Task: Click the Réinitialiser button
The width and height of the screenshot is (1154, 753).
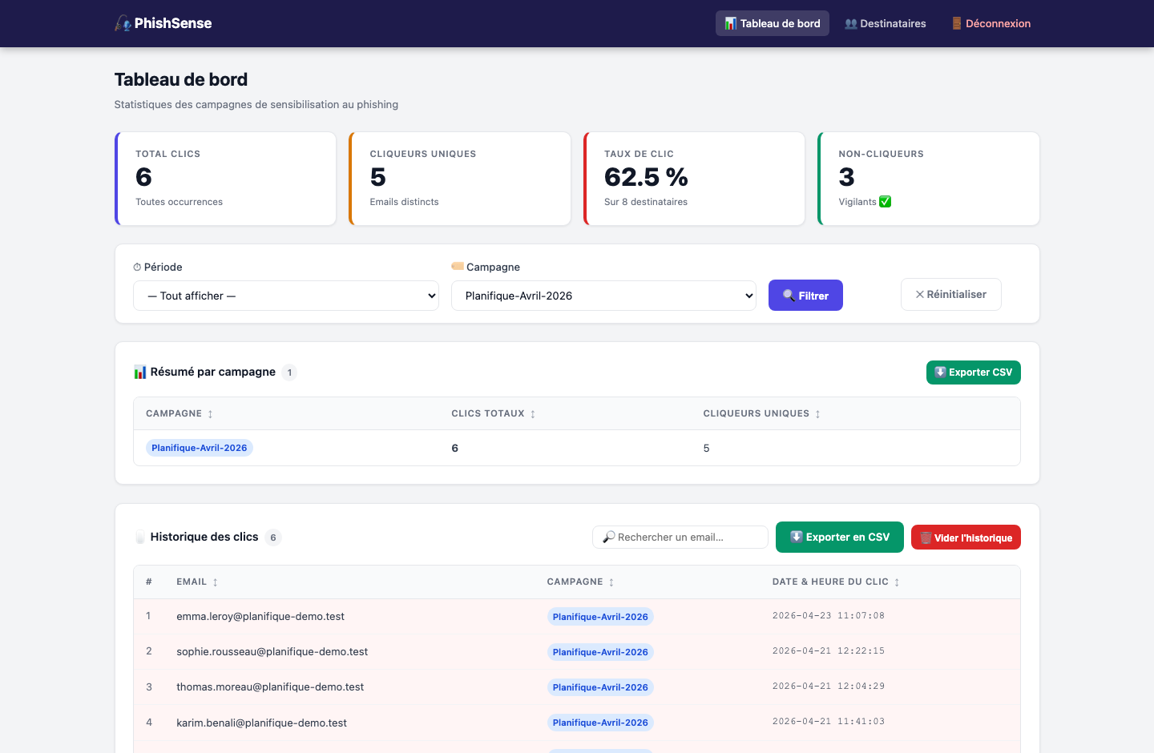Action: [x=951, y=294]
